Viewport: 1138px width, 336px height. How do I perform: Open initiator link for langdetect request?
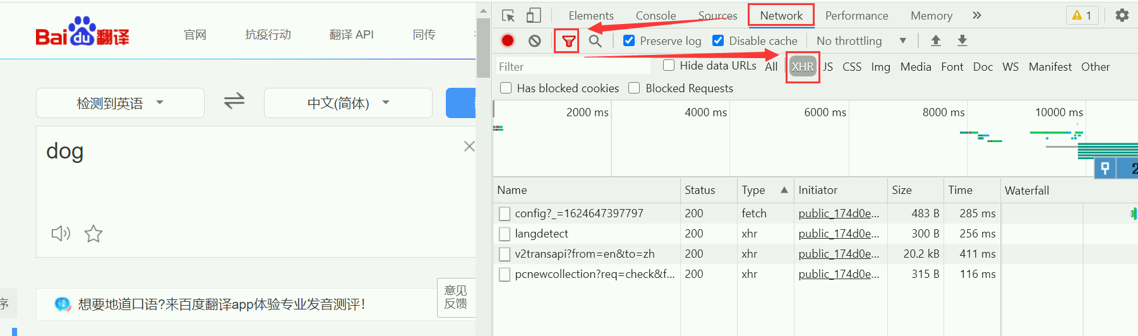(839, 234)
